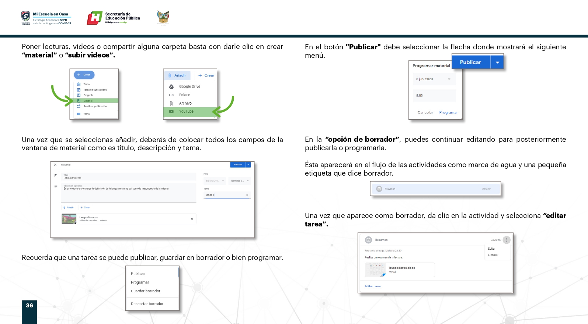Click the Añadir paperclip button above Google Drive

click(x=177, y=75)
